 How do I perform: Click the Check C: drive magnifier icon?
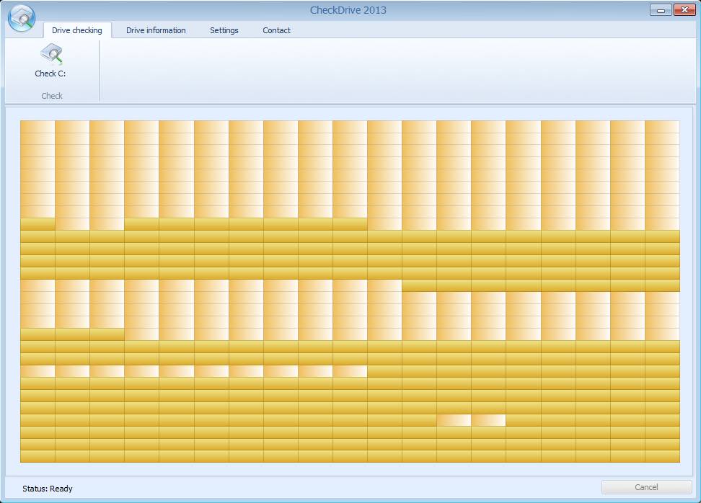click(x=51, y=54)
